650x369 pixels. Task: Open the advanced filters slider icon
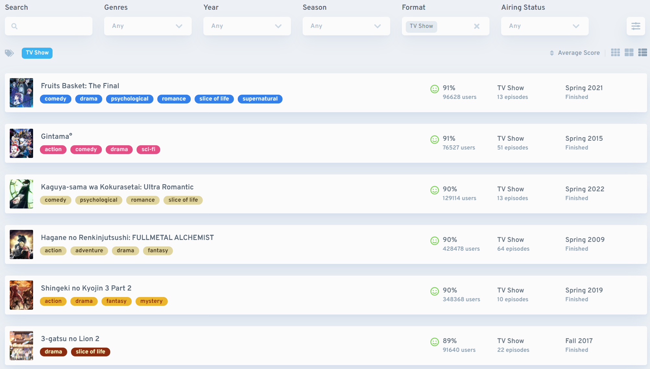point(636,26)
